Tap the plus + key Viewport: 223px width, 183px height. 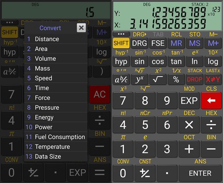point(189,149)
